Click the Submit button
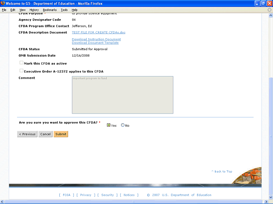This screenshot has width=273, height=204. (61, 134)
